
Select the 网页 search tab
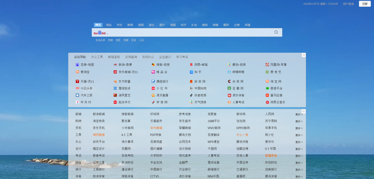[98, 25]
